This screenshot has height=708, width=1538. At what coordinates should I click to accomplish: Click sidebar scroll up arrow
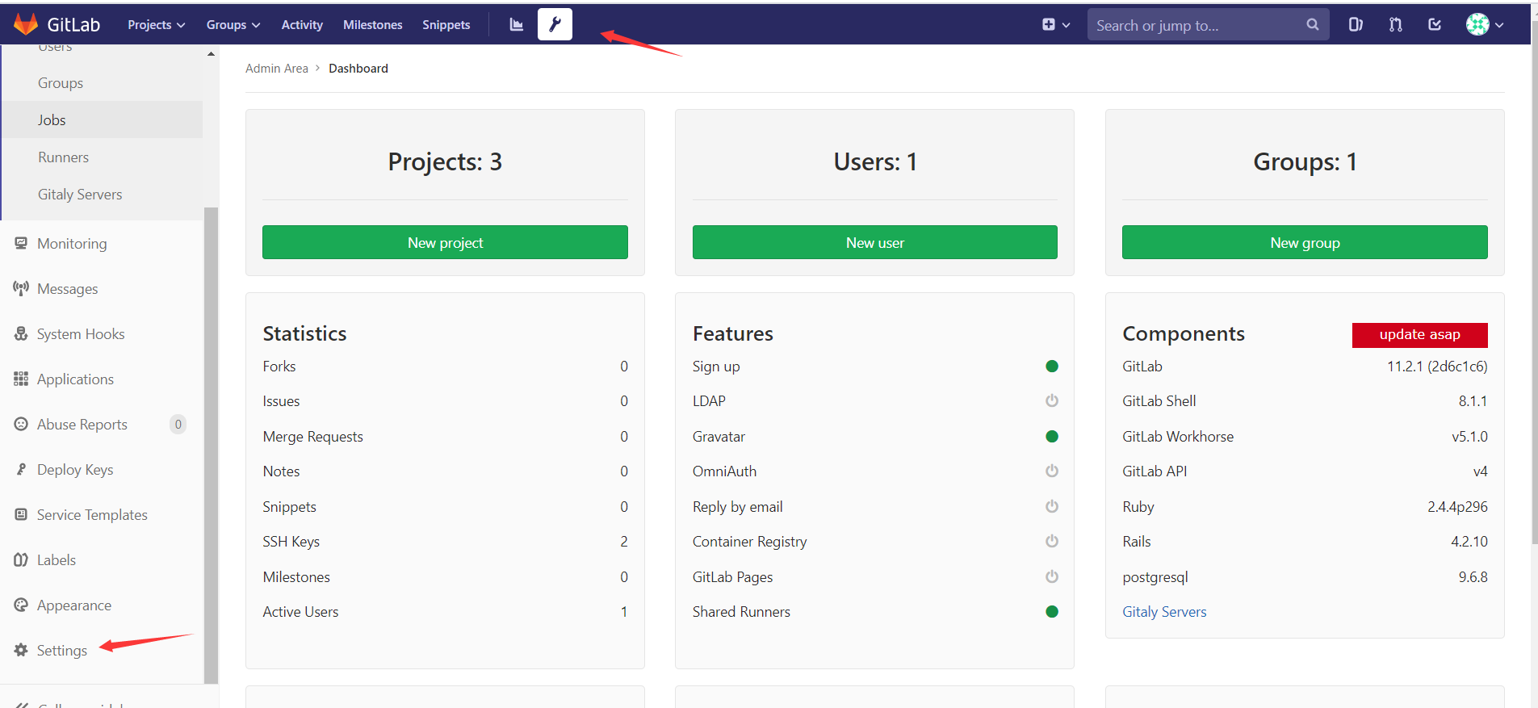click(211, 53)
